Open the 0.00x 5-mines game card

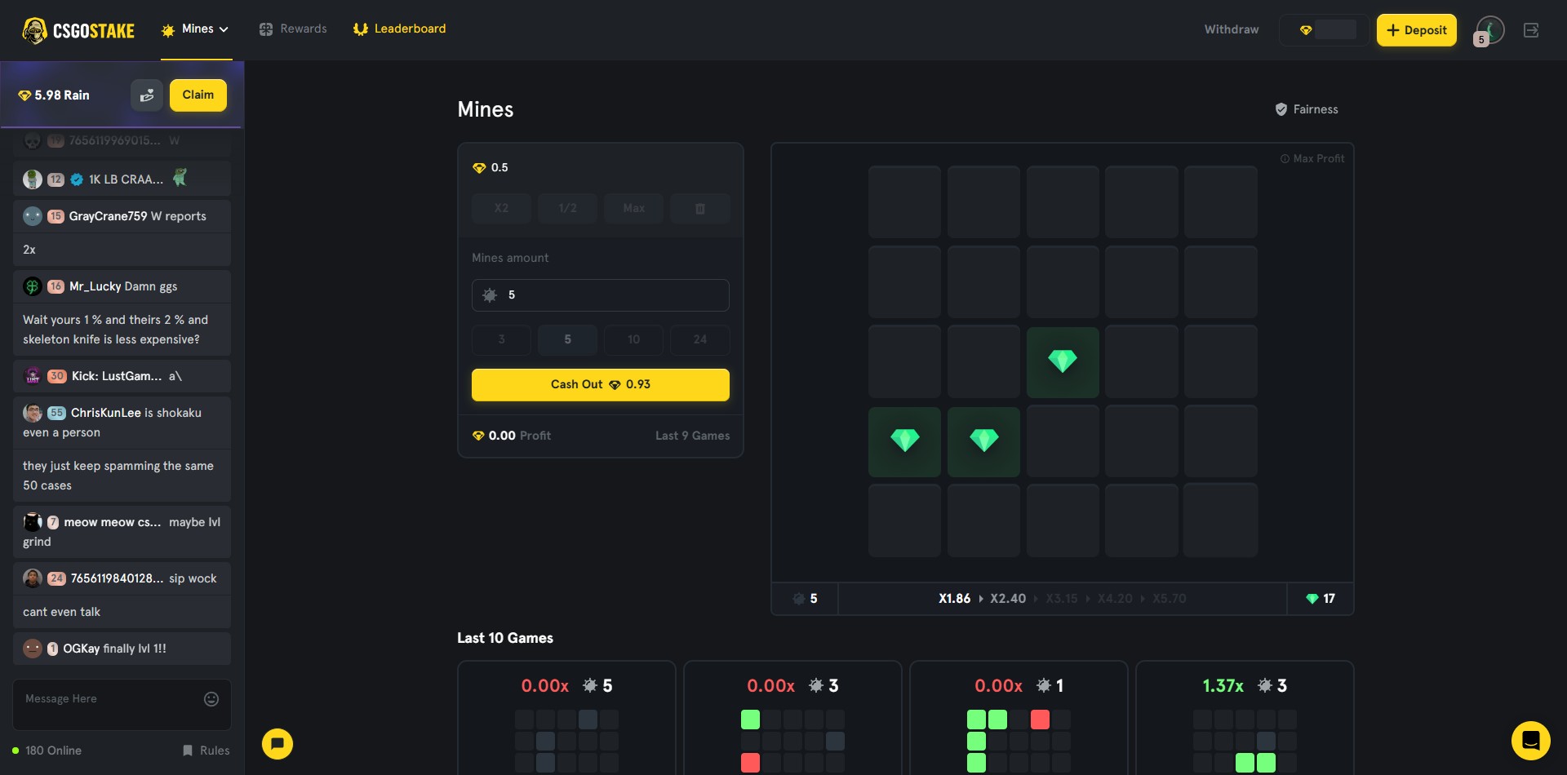566,718
